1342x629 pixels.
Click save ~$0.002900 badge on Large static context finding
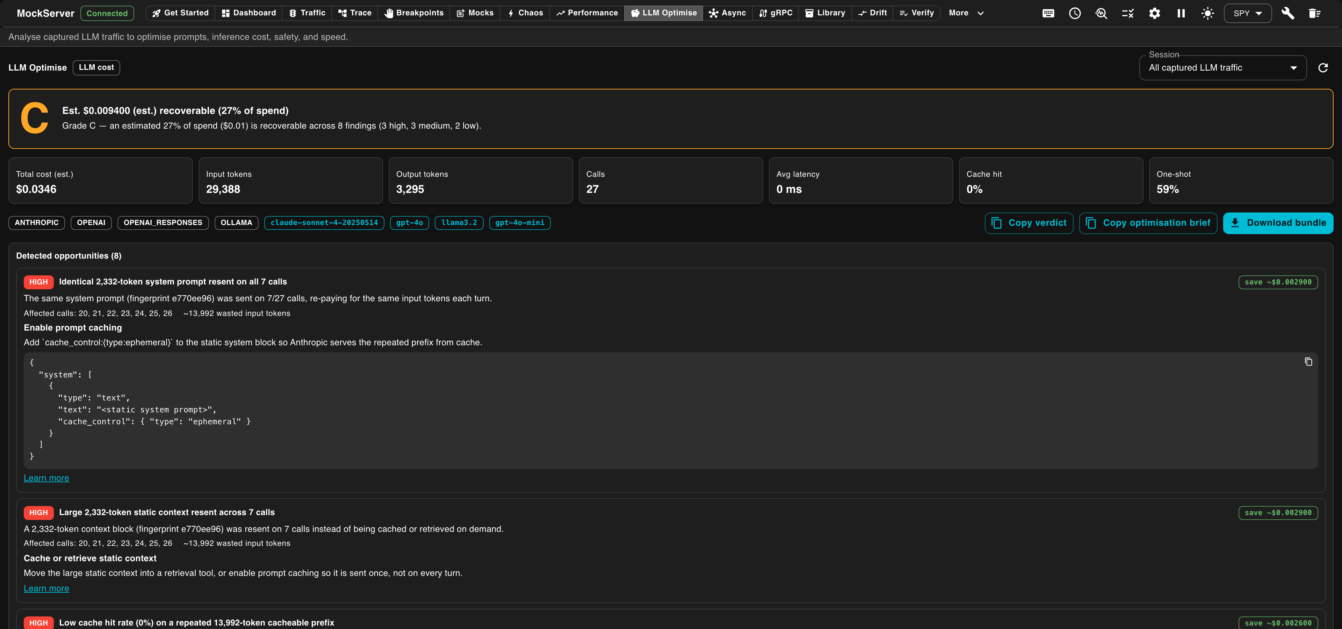click(1278, 513)
